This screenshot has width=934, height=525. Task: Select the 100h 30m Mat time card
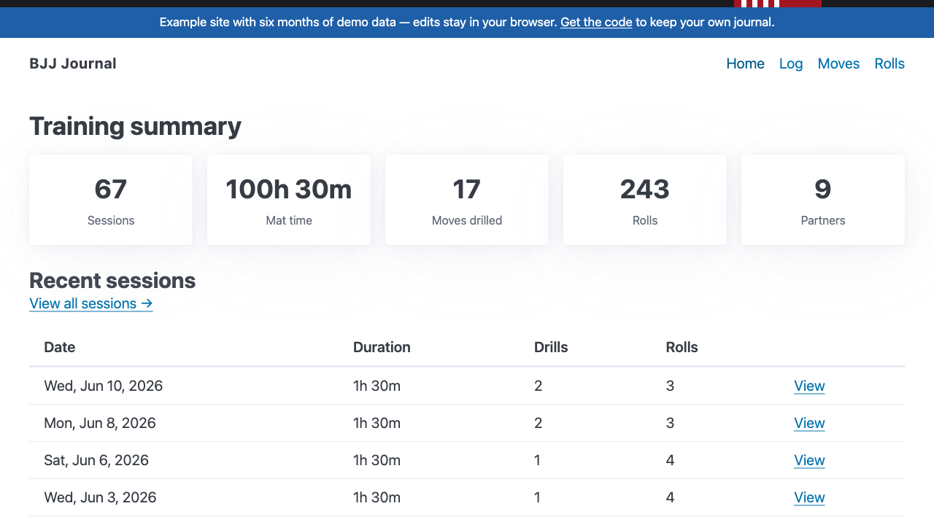[289, 200]
